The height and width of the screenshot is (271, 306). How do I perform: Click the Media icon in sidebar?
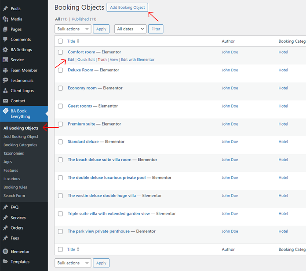click(5, 19)
